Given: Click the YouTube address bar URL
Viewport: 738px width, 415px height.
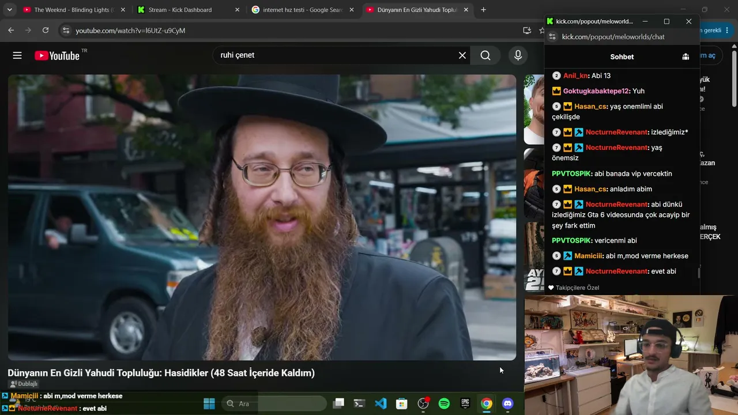Looking at the screenshot, I should pos(130,31).
